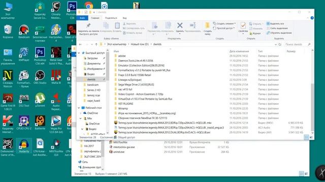Switch to the Главная ribbon tab
The image size is (325, 182).
(95, 18)
